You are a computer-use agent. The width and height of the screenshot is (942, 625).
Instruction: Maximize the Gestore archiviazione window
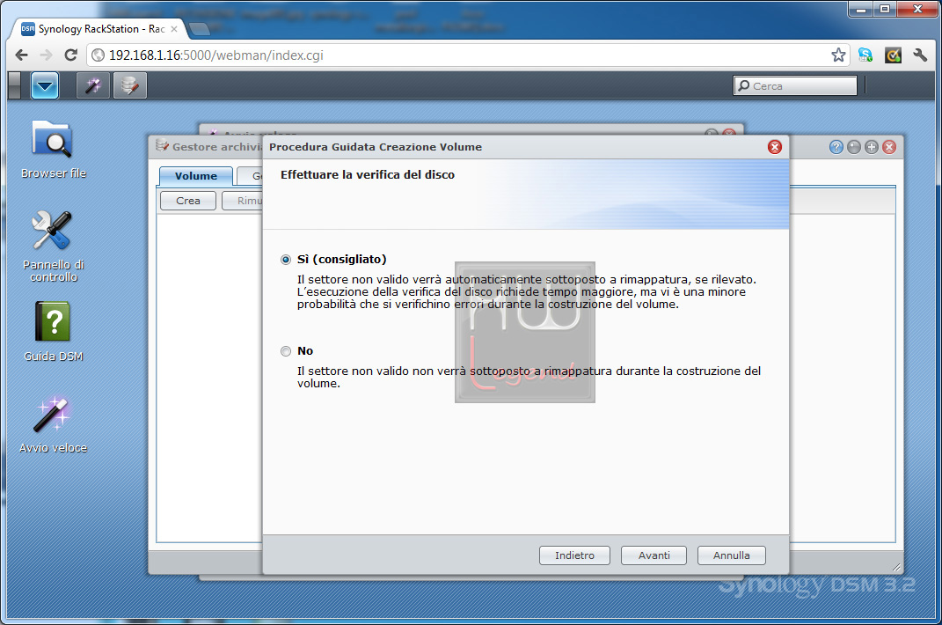point(871,147)
